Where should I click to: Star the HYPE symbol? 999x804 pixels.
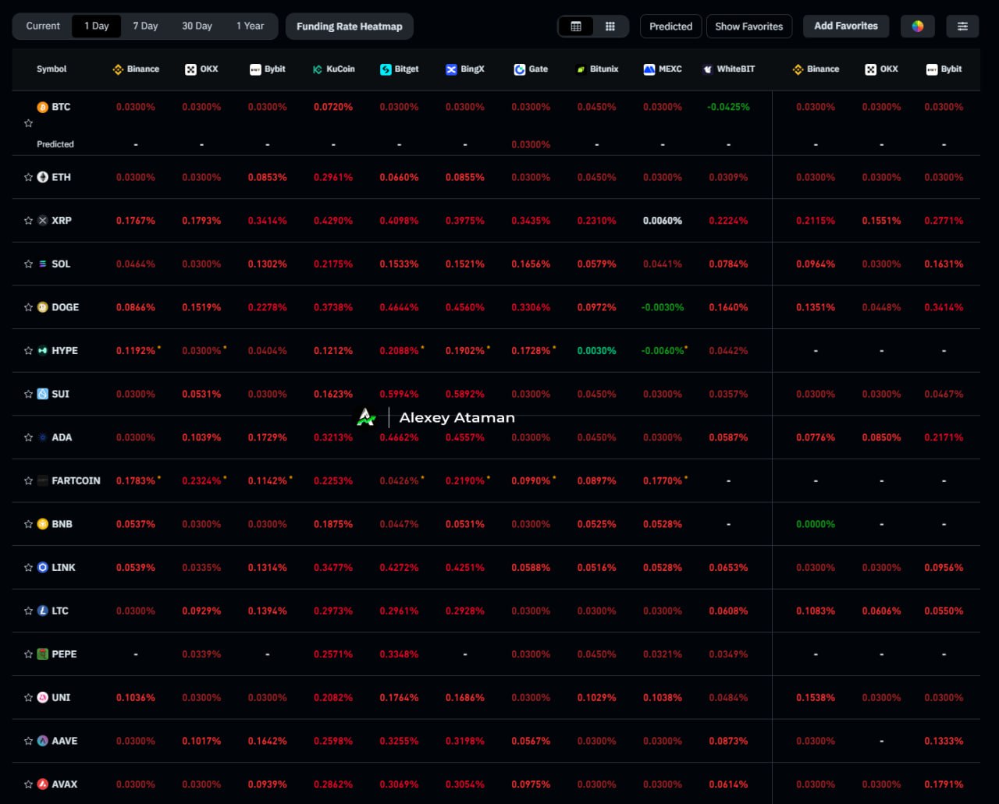[28, 351]
